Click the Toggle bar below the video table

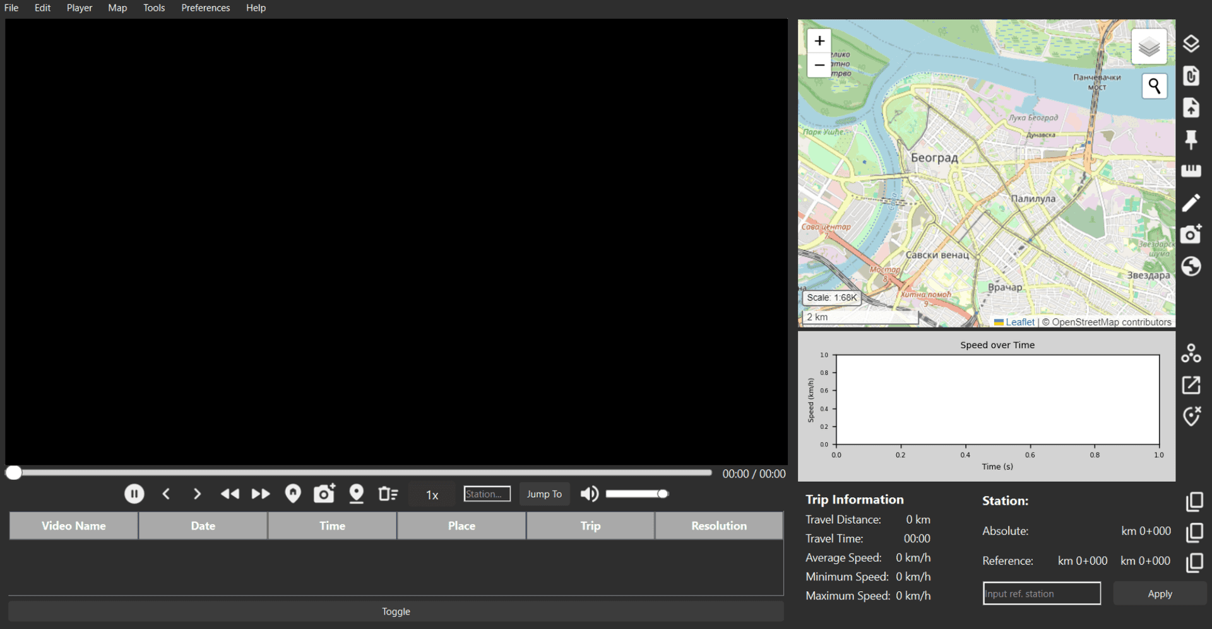(x=396, y=611)
